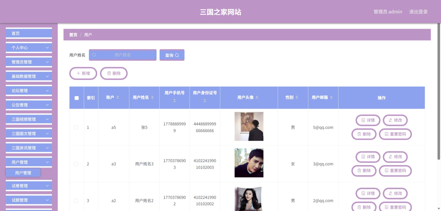This screenshot has height=211, width=441.
Task: Expand 个人中心 menu chevron
Action: pos(47,47)
